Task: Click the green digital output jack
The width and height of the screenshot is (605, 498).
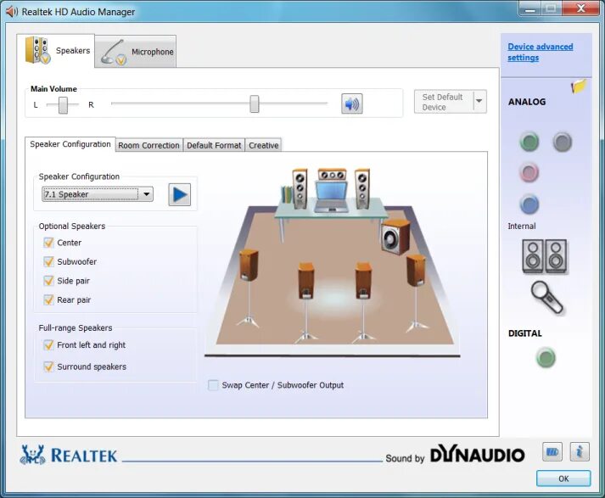Action: pyautogui.click(x=546, y=357)
